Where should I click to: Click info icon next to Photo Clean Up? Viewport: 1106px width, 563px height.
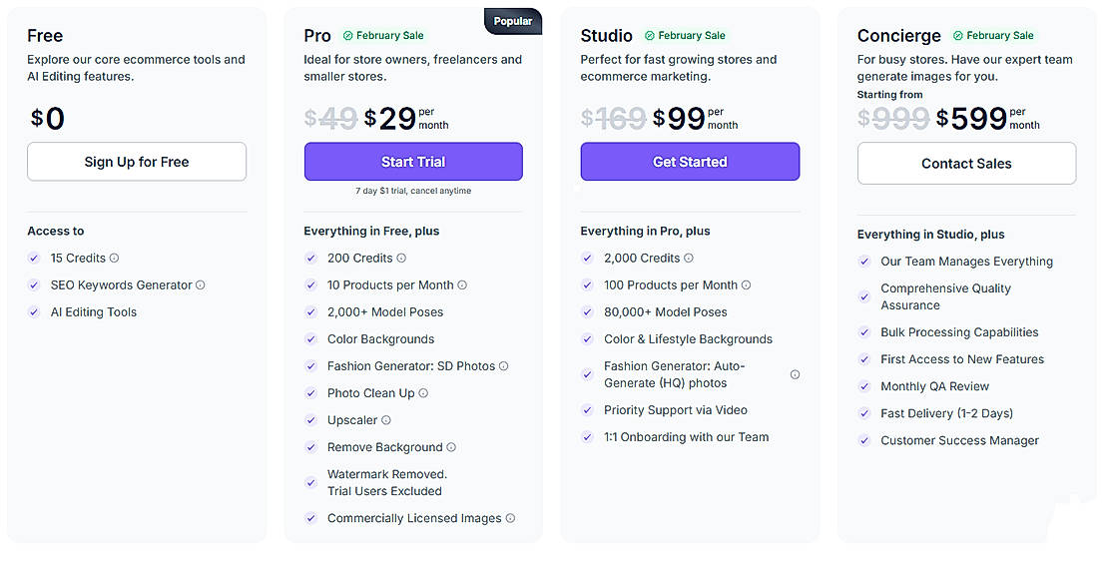click(x=423, y=393)
